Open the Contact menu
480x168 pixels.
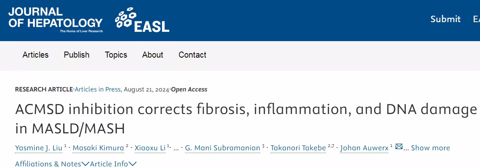192,55
